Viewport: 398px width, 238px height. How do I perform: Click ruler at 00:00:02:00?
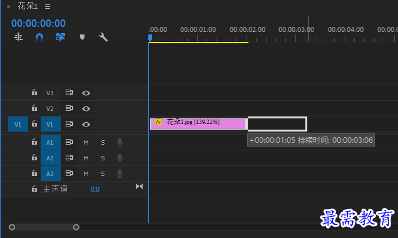(x=247, y=29)
